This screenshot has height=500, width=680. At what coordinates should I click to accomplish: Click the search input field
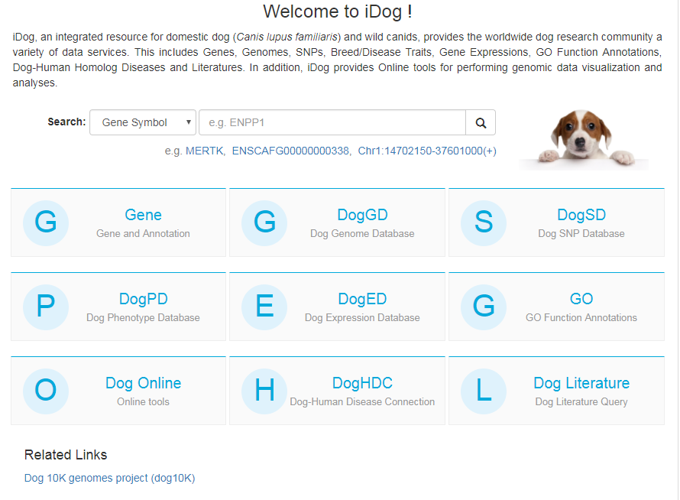click(x=332, y=122)
